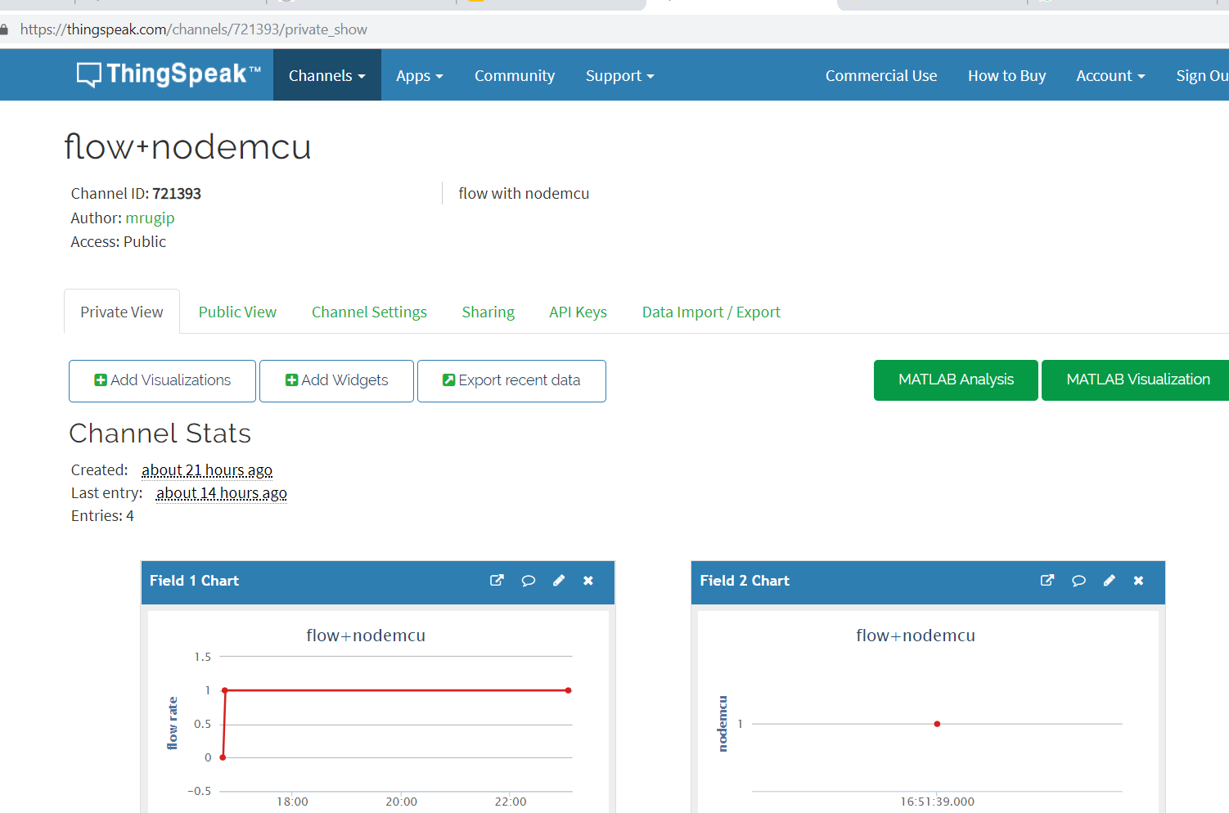Click the lock icon in address bar
Image resolution: width=1229 pixels, height=813 pixels.
pyautogui.click(x=4, y=29)
